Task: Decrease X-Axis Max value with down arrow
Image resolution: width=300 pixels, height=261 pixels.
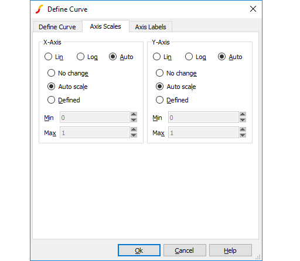Action: click(134, 135)
